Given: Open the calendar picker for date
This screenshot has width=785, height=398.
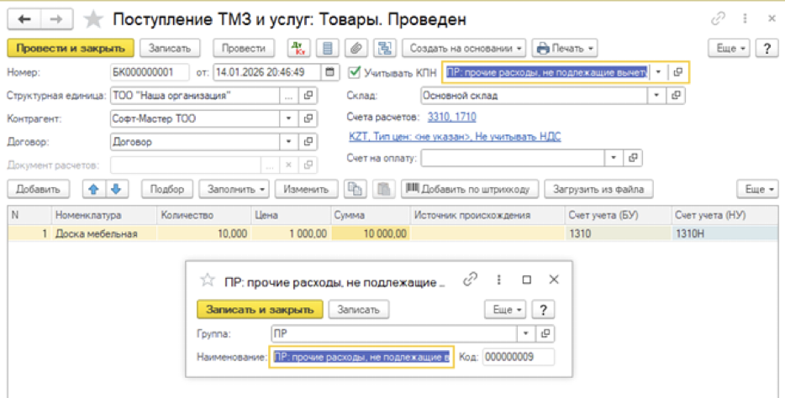Looking at the screenshot, I should click(331, 72).
